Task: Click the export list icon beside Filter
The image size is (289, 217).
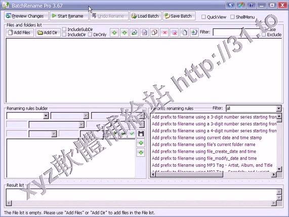Action: [x=194, y=32]
